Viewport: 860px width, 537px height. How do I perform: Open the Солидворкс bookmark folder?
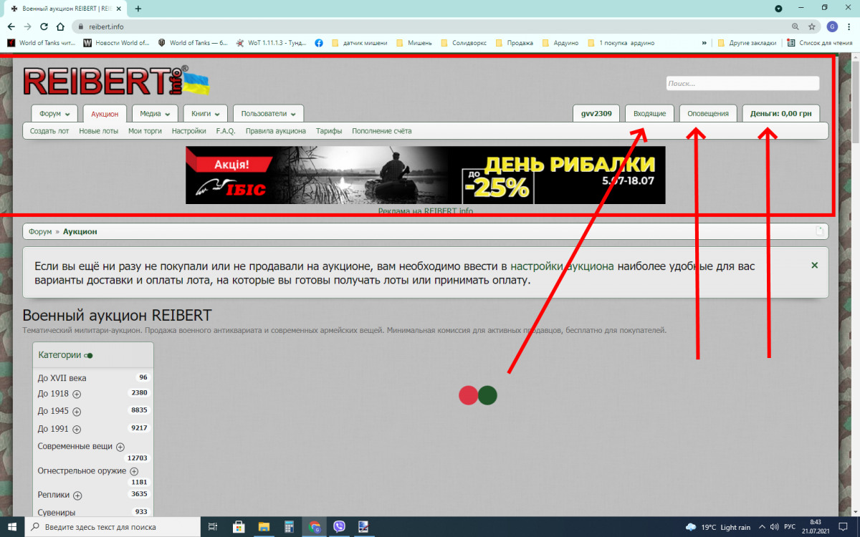tap(464, 43)
